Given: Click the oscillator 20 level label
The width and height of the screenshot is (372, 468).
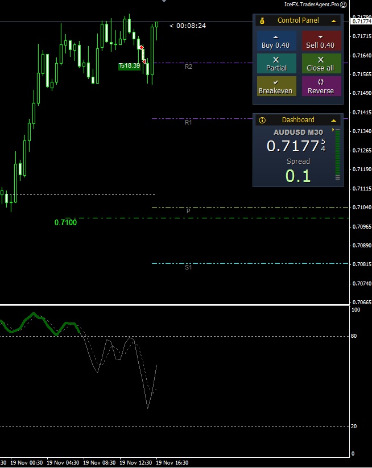Looking at the screenshot, I should click(354, 426).
